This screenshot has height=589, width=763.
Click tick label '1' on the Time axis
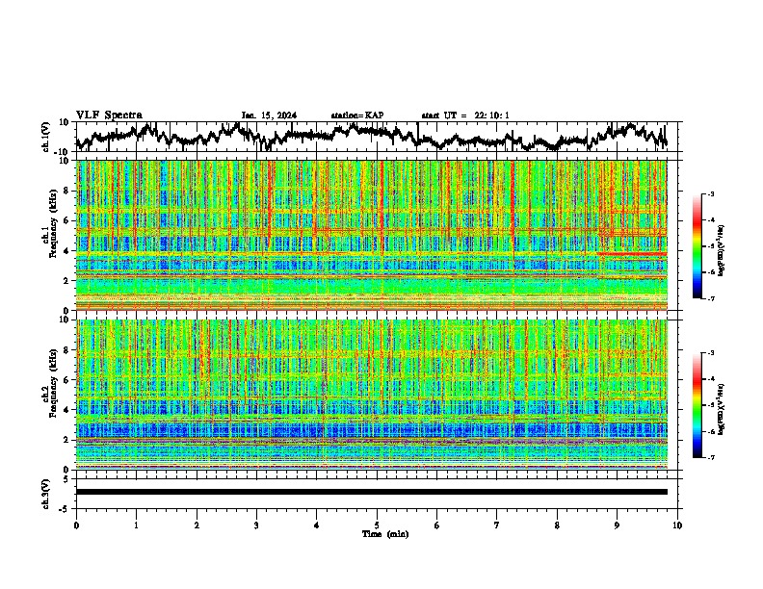tap(136, 525)
